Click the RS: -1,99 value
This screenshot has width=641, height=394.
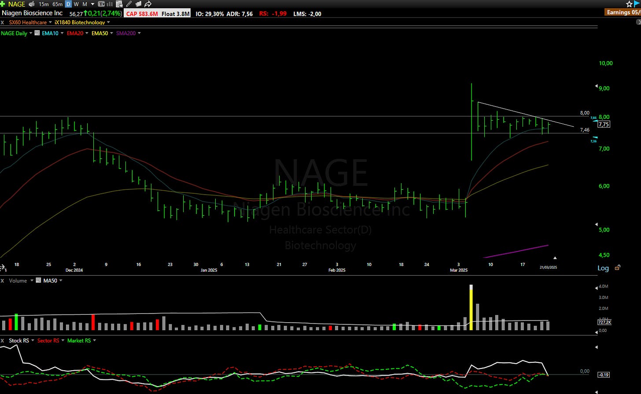click(273, 14)
